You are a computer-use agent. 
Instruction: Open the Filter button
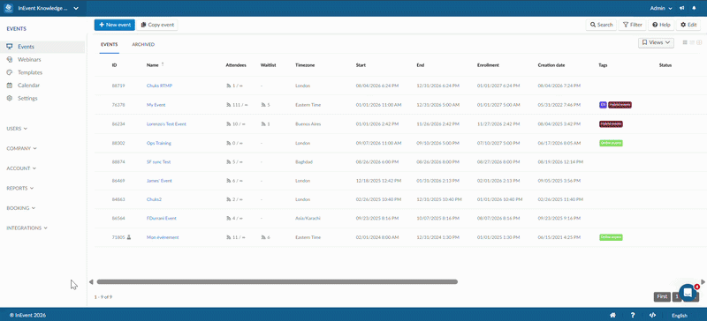pos(632,25)
